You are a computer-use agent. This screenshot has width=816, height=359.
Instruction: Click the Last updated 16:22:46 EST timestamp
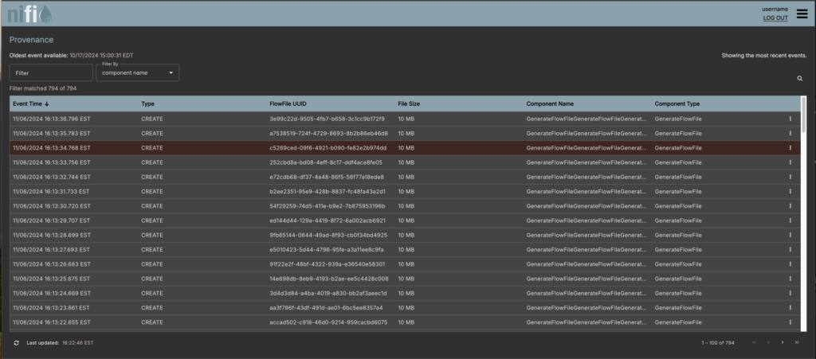pyautogui.click(x=78, y=343)
